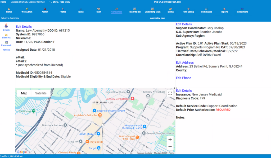Open the Web Admin toolbar icon
271x158 pixels.
27,9
